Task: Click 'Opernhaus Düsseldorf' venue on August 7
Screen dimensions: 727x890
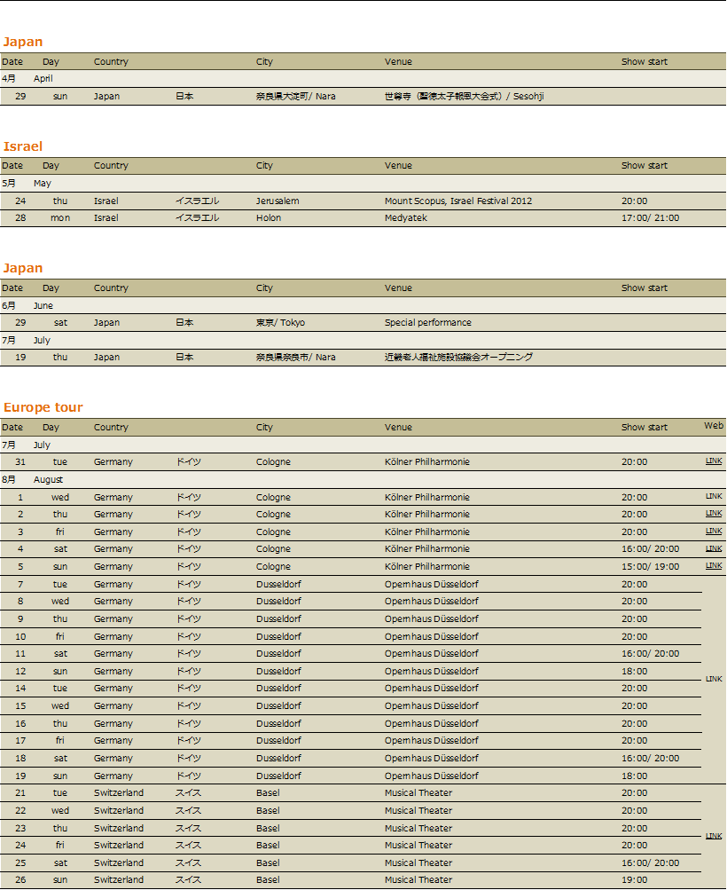Action: pyautogui.click(x=432, y=584)
